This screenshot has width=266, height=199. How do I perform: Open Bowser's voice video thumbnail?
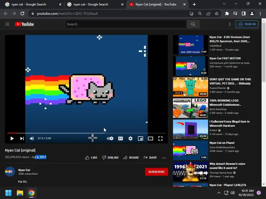(190, 172)
